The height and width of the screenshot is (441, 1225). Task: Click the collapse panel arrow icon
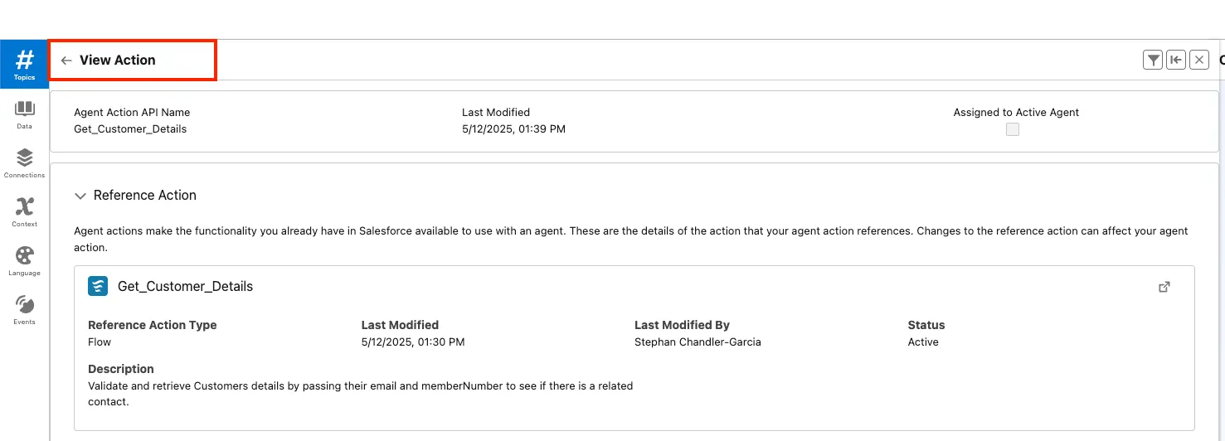coord(1175,60)
